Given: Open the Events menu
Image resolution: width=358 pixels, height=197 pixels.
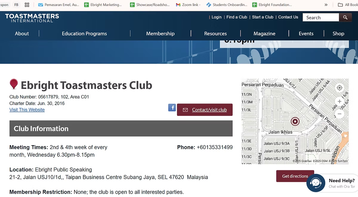Looking at the screenshot, I should click(x=306, y=34).
